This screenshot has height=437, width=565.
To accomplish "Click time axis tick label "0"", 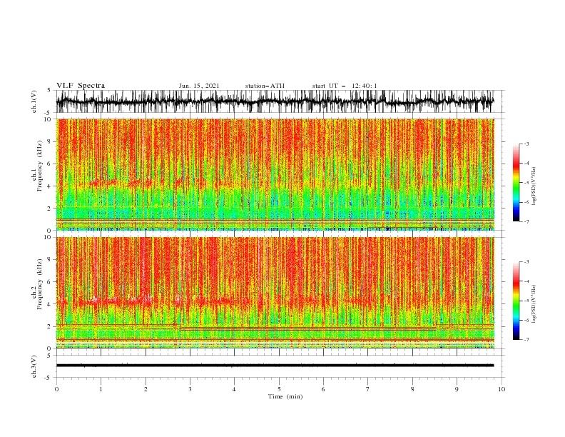I will 56,389.
